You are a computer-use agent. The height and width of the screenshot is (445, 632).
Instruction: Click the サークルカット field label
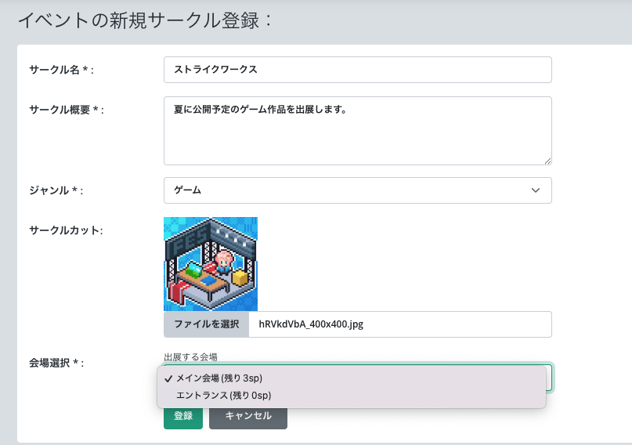66,230
